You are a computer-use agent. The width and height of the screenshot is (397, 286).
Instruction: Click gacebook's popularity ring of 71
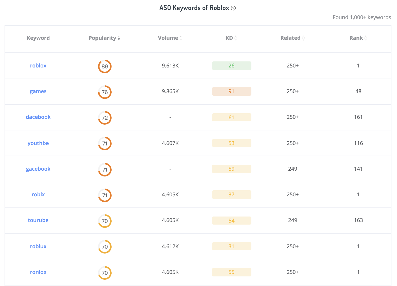coord(105,170)
